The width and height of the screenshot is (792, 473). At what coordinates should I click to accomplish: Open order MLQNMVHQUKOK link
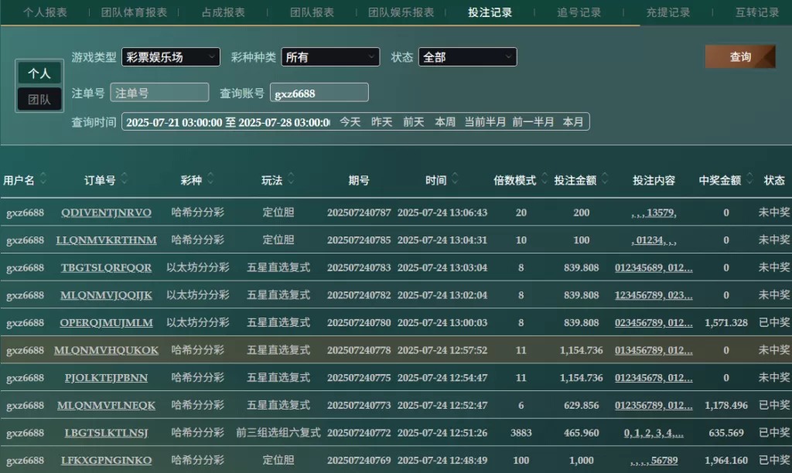click(106, 350)
